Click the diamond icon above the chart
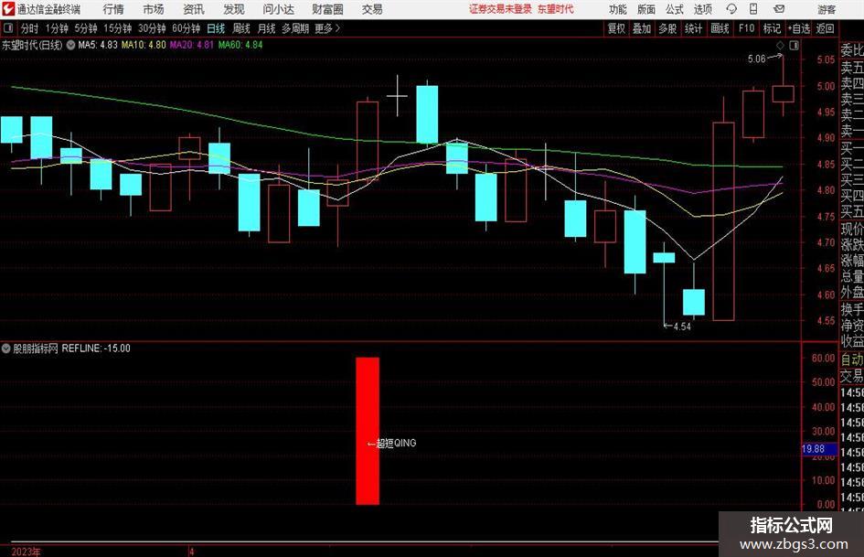Image resolution: width=864 pixels, height=557 pixels. point(780,45)
